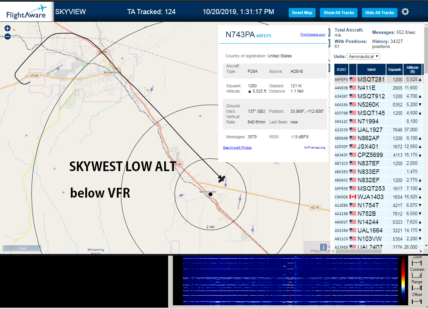Click US flag in N411E row
Viewport: 428px width, 309px height.
click(x=353, y=88)
